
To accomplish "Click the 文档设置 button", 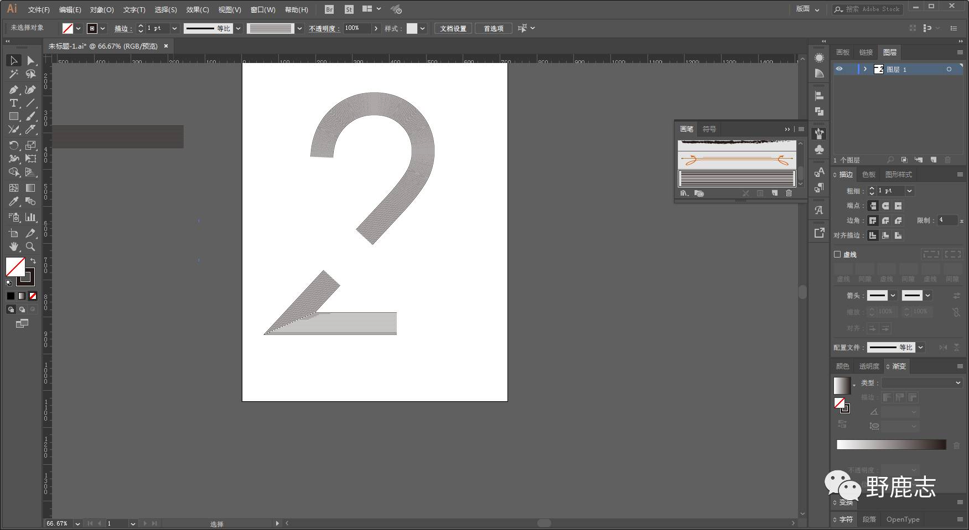I will (x=453, y=28).
